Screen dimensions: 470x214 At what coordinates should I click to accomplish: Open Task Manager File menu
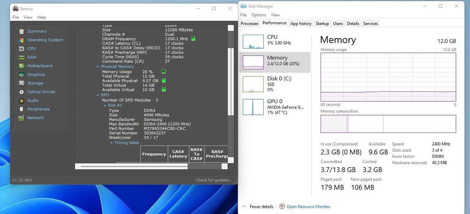243,15
